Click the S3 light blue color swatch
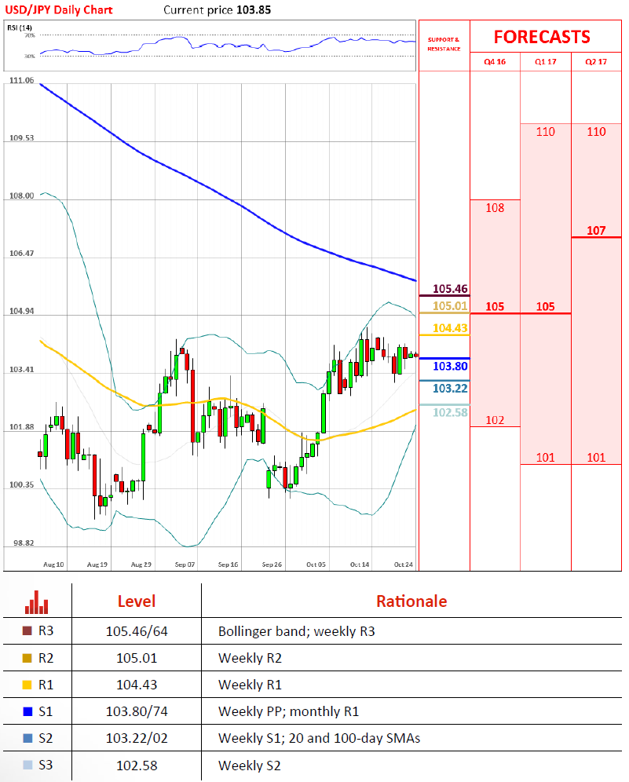The image size is (629, 782). pyautogui.click(x=27, y=765)
